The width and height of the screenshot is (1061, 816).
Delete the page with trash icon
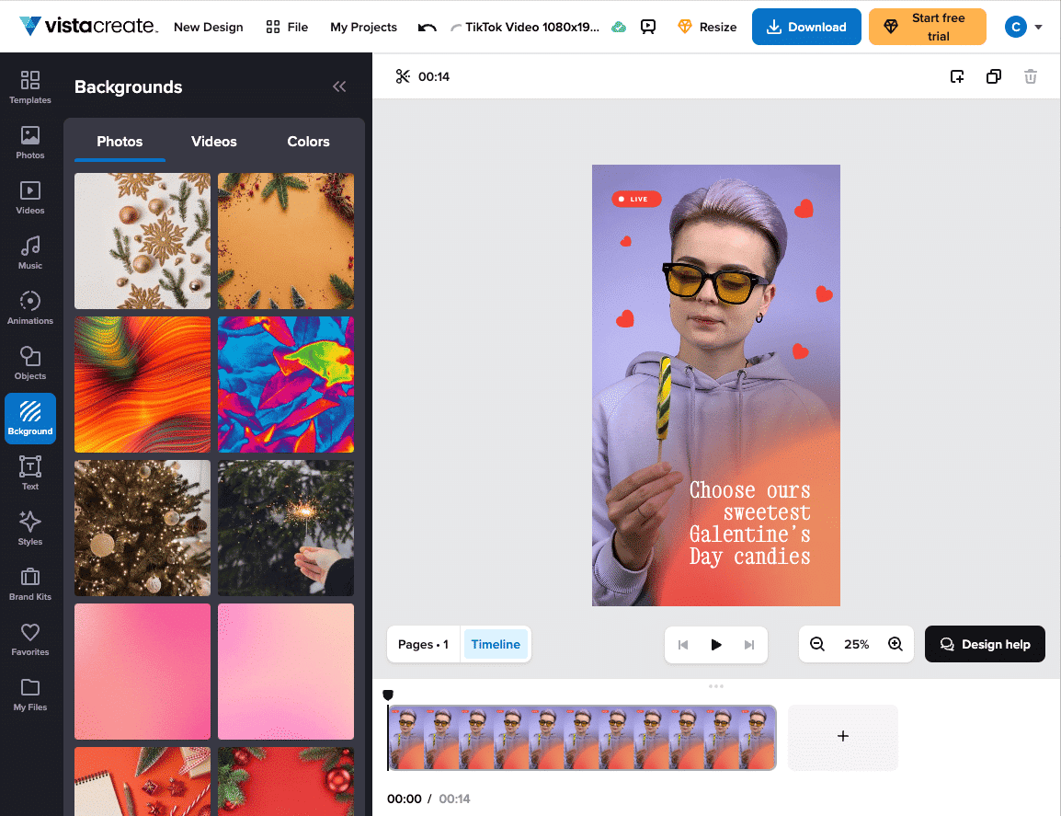click(x=1031, y=76)
